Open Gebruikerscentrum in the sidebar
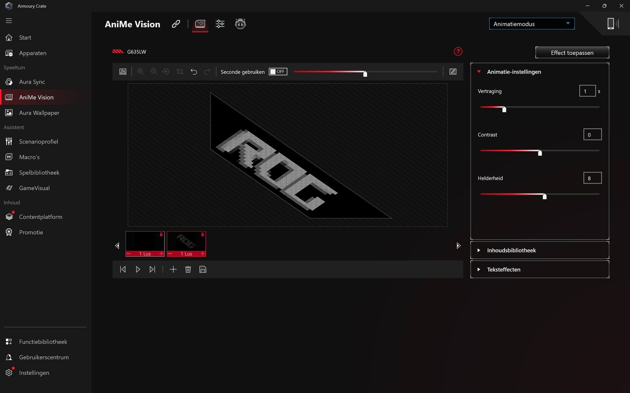630x393 pixels. (43, 357)
